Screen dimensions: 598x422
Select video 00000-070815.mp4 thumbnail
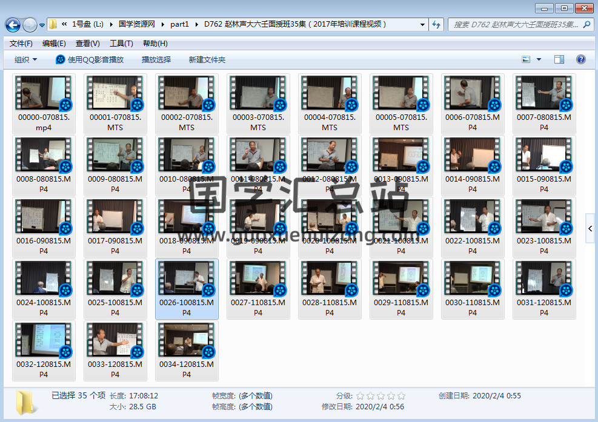pos(43,93)
